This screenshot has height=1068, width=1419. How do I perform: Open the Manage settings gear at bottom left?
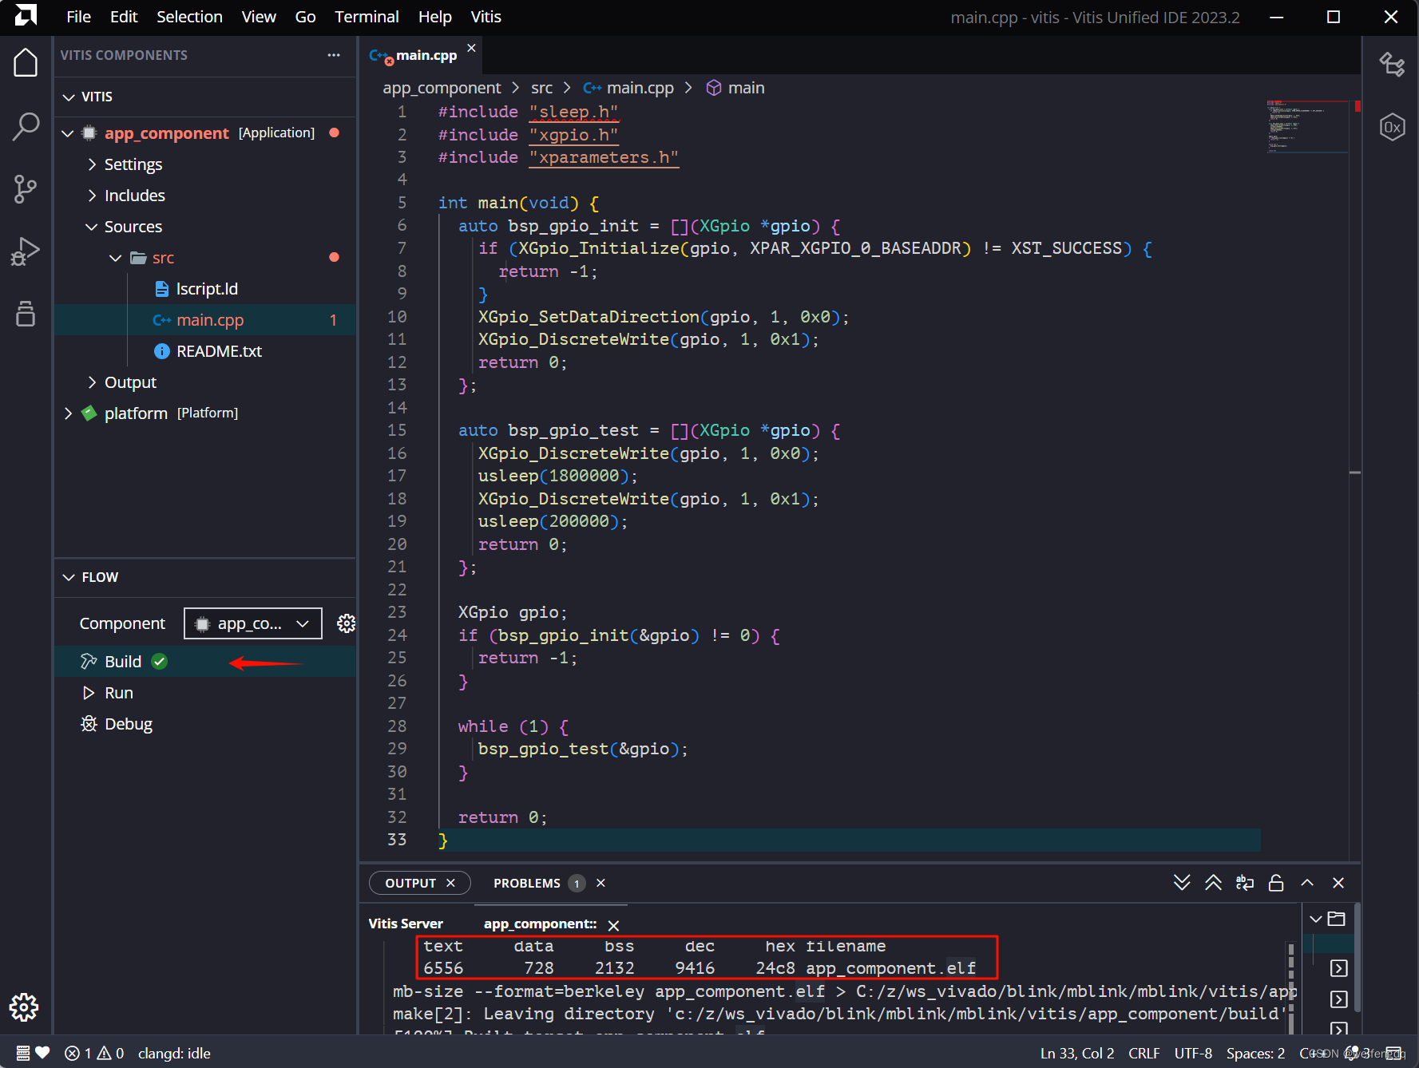point(24,1007)
